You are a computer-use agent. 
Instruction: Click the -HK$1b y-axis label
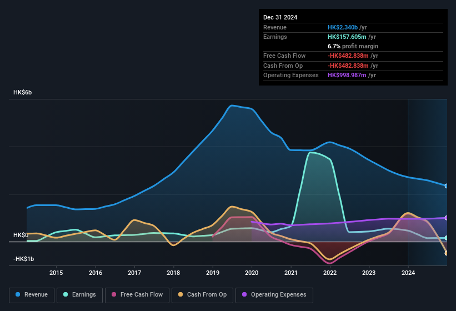coord(23,259)
